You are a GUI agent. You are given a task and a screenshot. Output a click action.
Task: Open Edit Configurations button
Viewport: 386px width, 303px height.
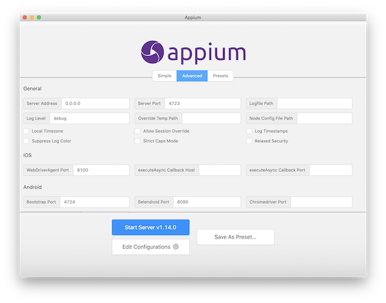(151, 247)
